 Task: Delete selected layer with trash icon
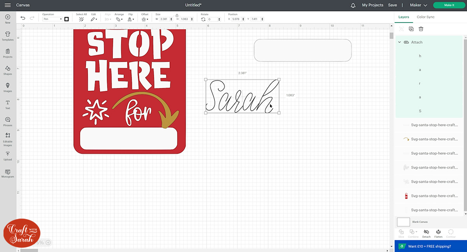click(x=421, y=29)
